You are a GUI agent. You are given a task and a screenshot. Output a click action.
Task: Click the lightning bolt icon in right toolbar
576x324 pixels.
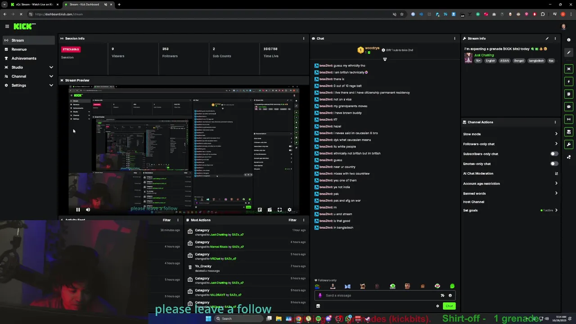tap(569, 81)
